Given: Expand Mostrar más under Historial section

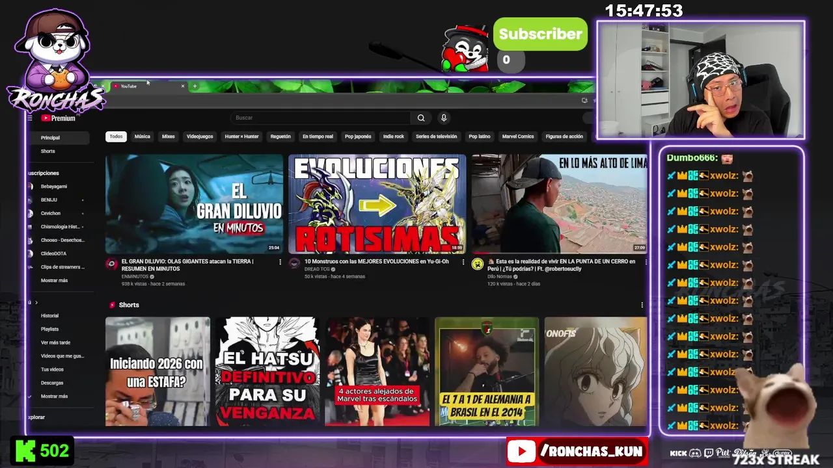Looking at the screenshot, I should pos(54,396).
